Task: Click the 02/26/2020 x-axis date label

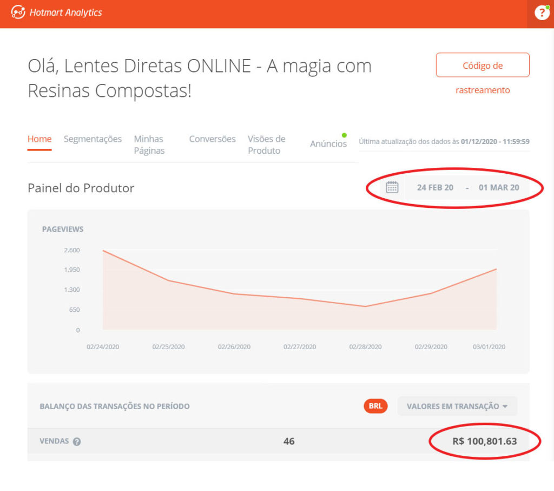Action: point(234,347)
